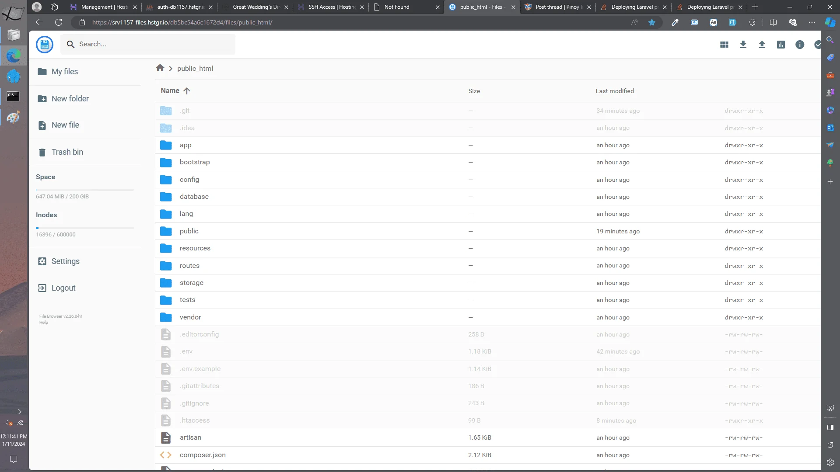
Task: Click the browser address bar URL
Action: coord(182,22)
